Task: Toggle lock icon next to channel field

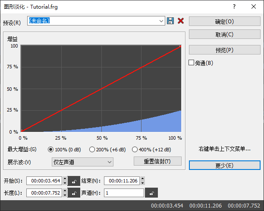Action: coord(151,193)
